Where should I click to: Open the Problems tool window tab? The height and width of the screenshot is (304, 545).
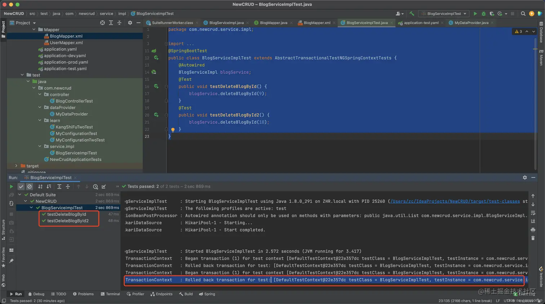pos(83,294)
